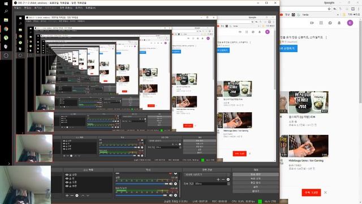Viewport: 362px width, 204px height.
Task: Open the File menu in OBS
Action: (18, 8)
